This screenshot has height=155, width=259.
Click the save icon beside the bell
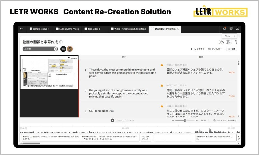pyautogui.click(x=231, y=29)
